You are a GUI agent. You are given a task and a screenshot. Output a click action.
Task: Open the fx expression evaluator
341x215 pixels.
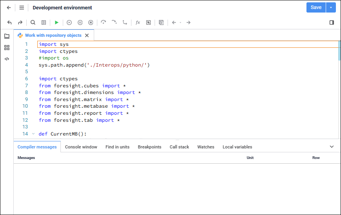[x=138, y=23]
